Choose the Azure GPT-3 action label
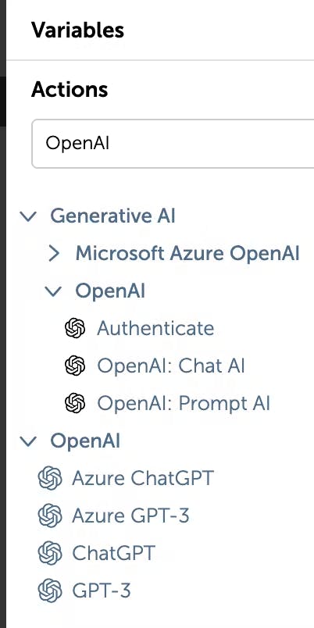This screenshot has width=314, height=628. pyautogui.click(x=130, y=516)
